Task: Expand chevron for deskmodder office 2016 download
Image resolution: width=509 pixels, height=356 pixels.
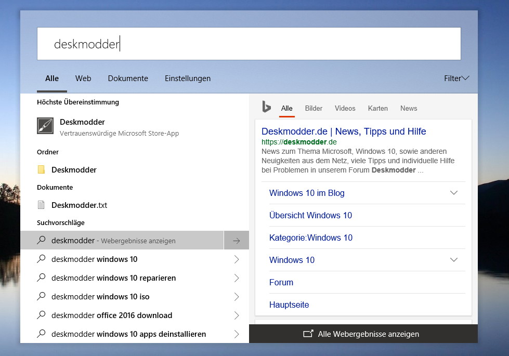Action: coord(237,315)
